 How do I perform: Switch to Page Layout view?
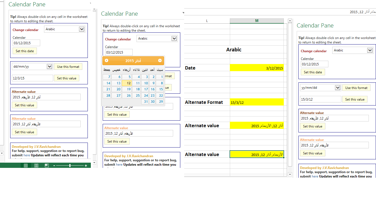(x=36, y=165)
